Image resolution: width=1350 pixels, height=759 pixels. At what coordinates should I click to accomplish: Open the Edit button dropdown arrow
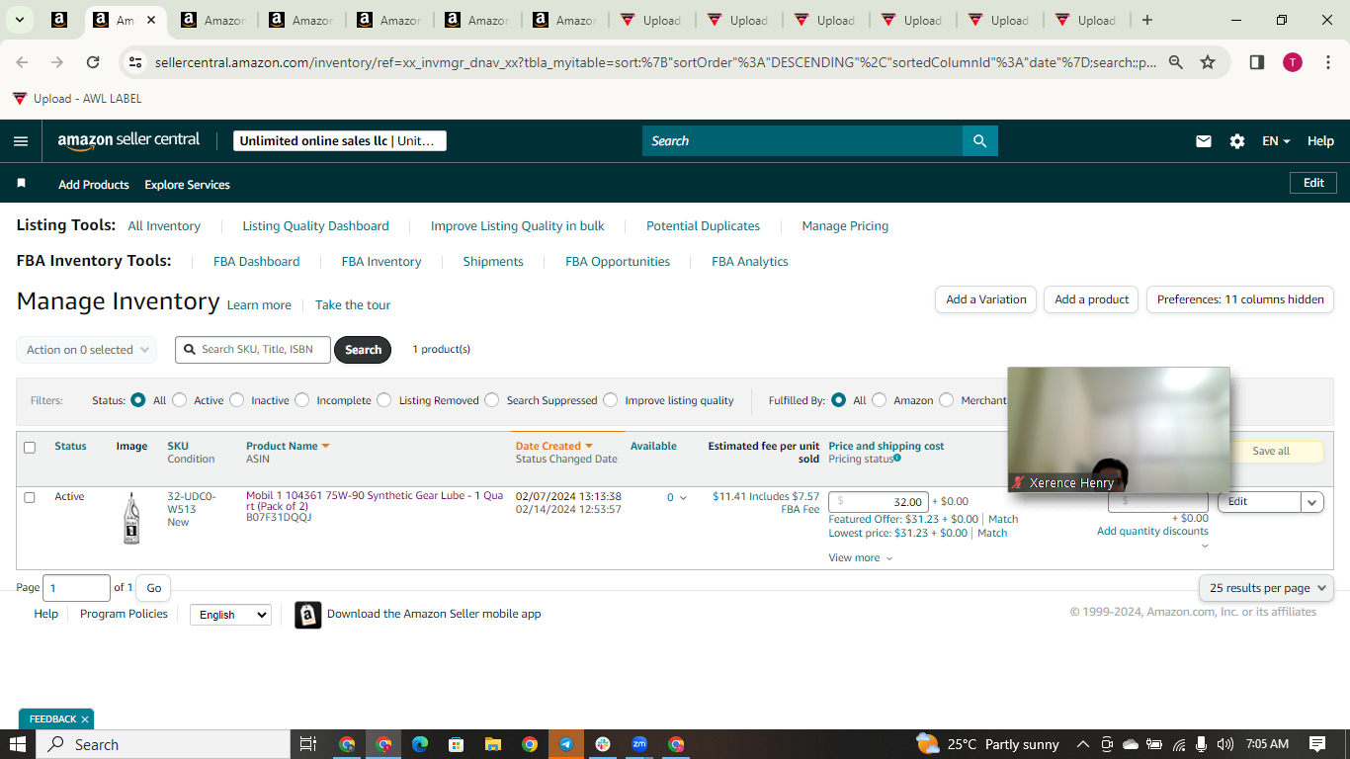click(1312, 502)
